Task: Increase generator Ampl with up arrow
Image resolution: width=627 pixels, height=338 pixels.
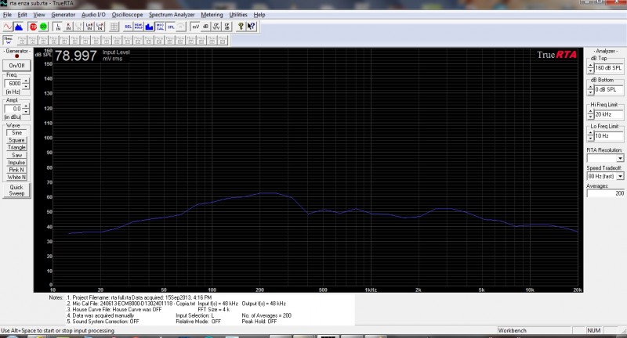Action: (x=26, y=106)
